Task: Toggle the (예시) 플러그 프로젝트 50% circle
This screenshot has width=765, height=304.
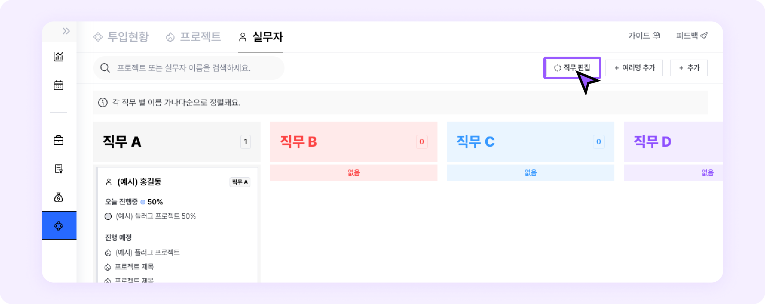Action: coord(108,216)
